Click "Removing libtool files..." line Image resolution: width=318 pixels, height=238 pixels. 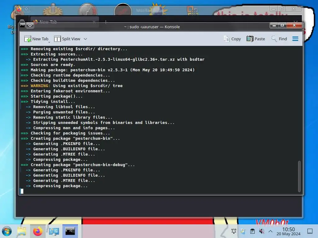point(60,107)
